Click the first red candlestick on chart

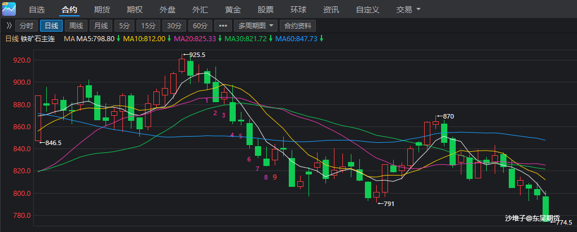38,118
